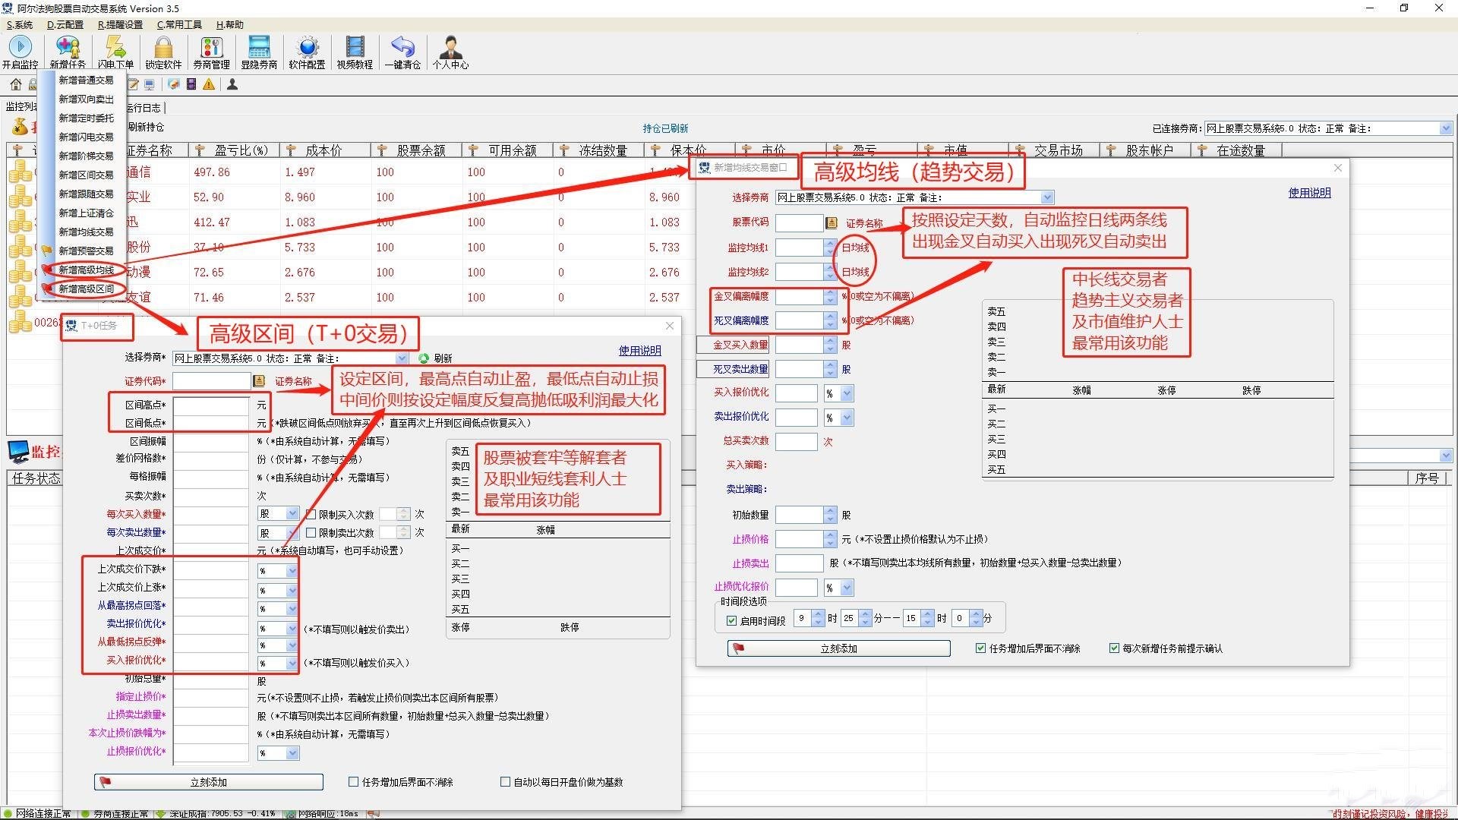The image size is (1458, 820).
Task: Click 立刻添加 button in T+0 window
Action: pos(209,782)
